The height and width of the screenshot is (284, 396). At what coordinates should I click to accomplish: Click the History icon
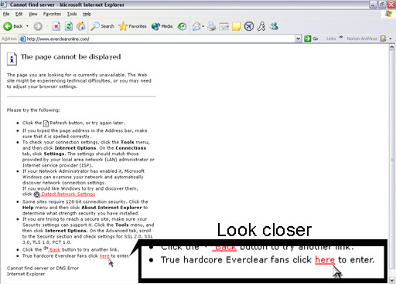pyautogui.click(x=182, y=26)
